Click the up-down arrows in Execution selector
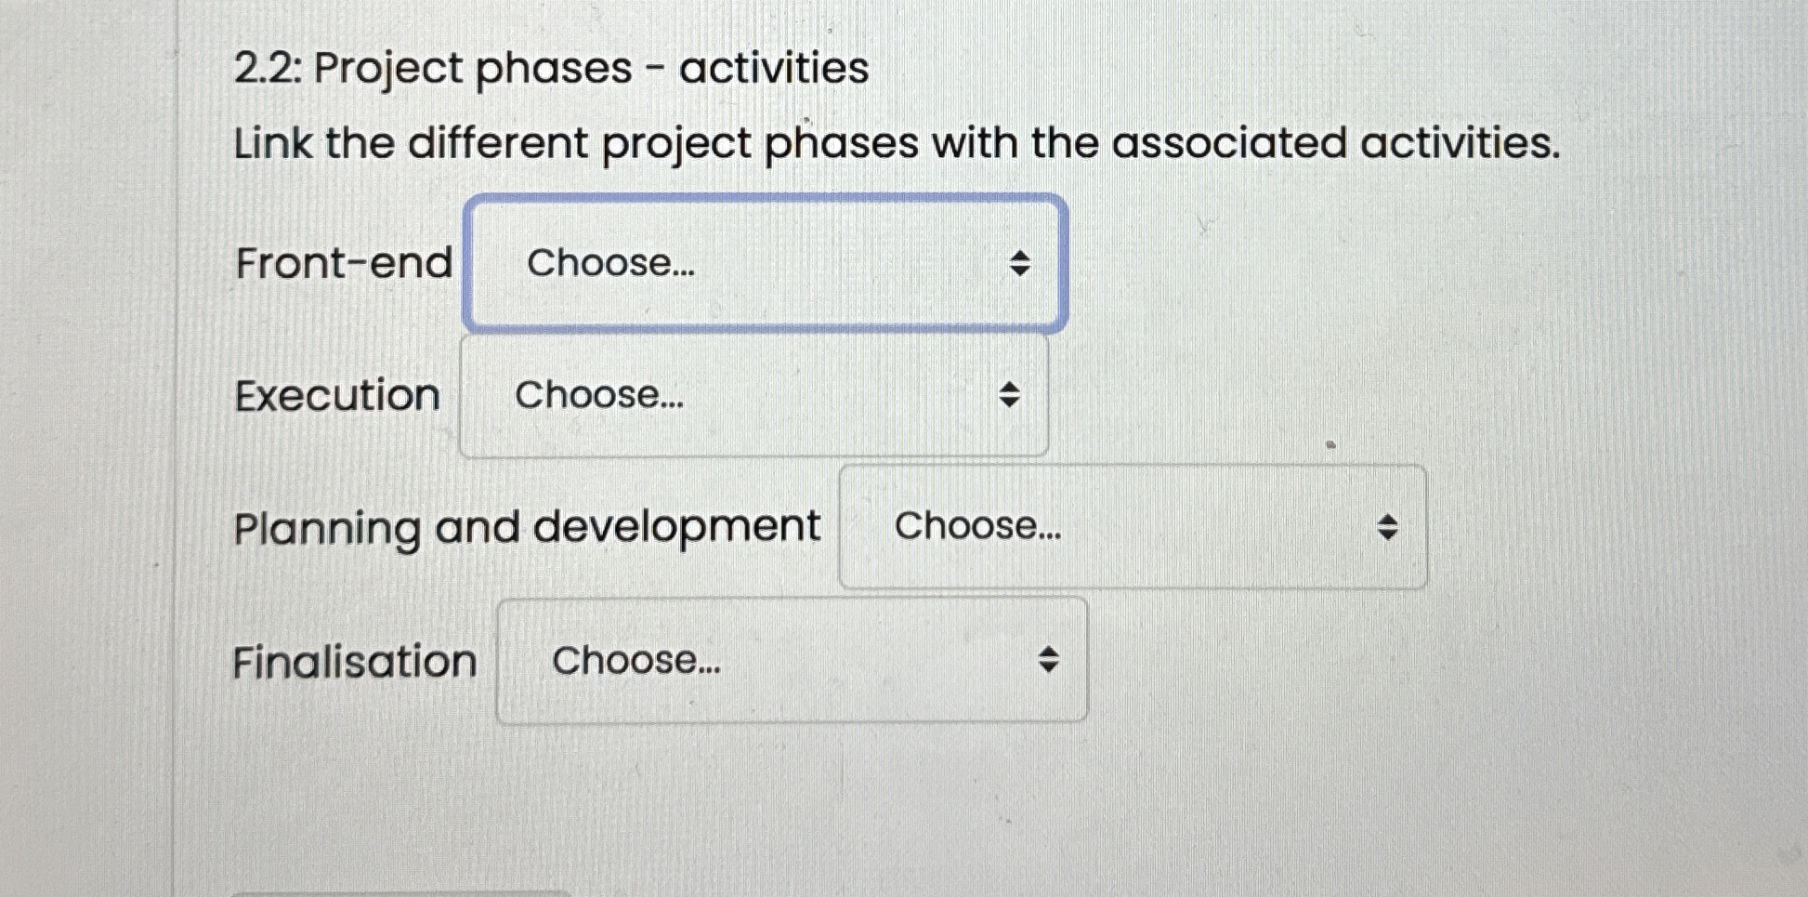 point(1009,395)
